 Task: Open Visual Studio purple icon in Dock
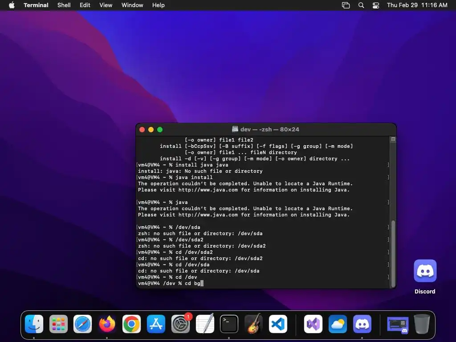[313, 324]
